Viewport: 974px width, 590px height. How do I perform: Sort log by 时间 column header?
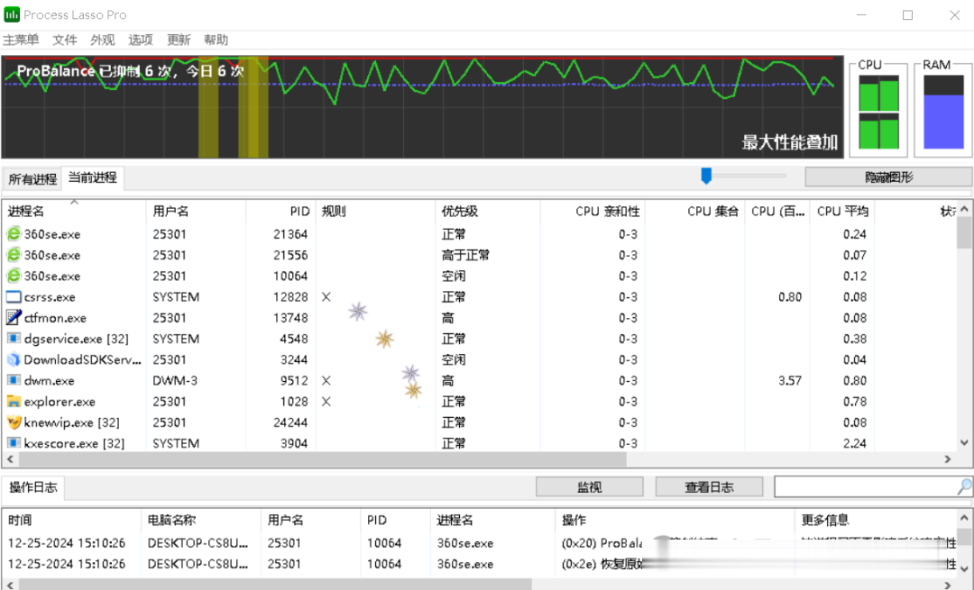71,520
